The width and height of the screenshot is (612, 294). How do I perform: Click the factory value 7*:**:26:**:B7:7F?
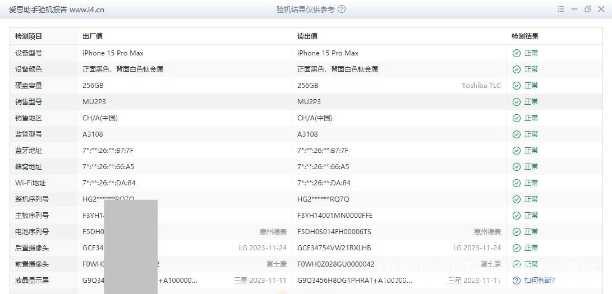click(108, 151)
